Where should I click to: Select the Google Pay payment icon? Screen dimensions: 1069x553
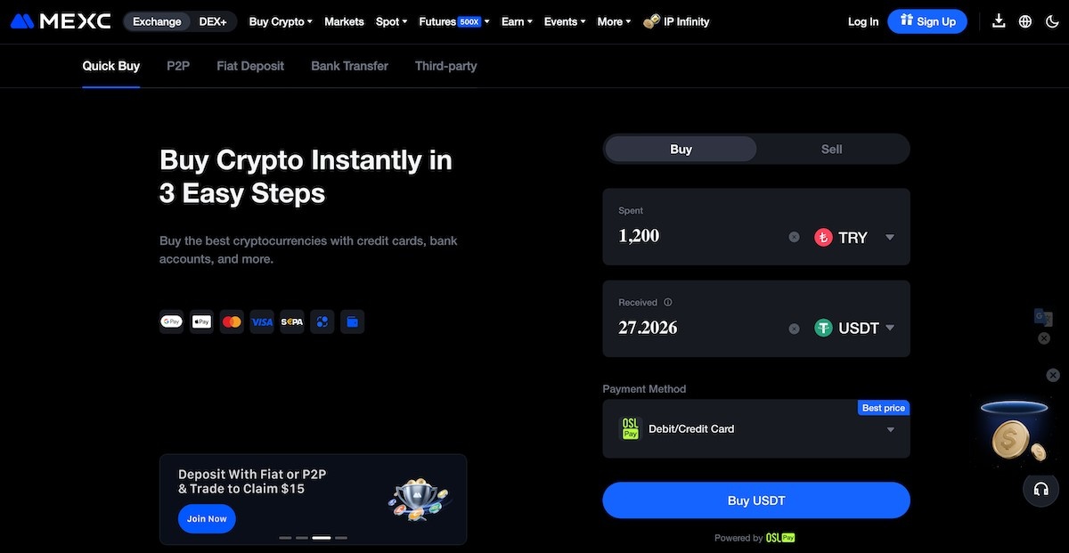(171, 321)
